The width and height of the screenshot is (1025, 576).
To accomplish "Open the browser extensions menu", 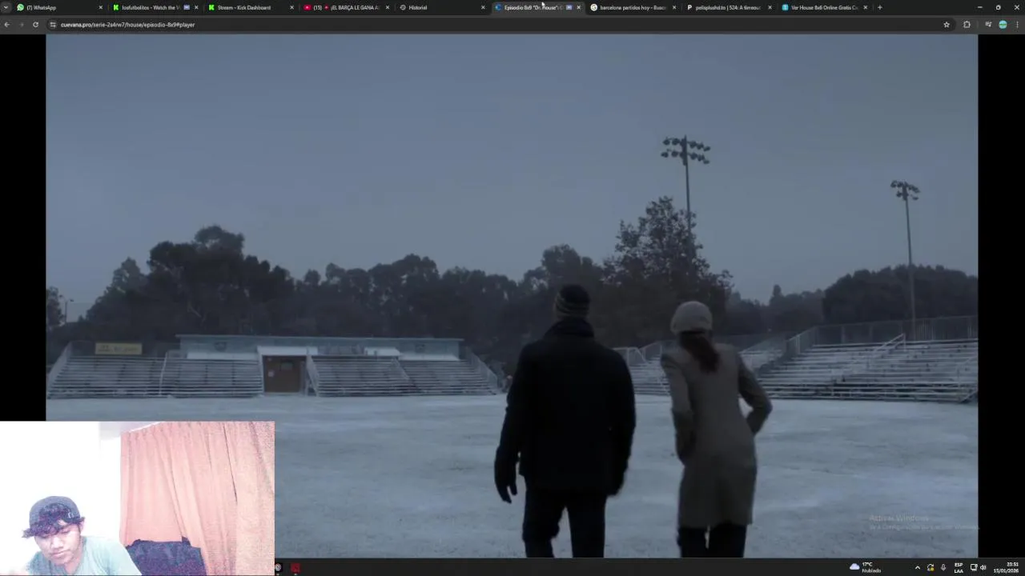I will pos(967,25).
